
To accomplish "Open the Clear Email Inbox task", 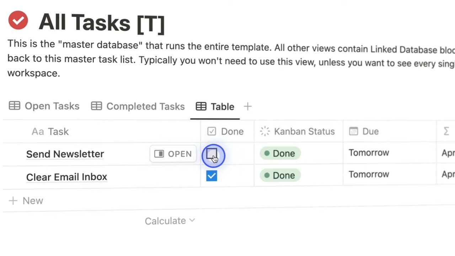I will pyautogui.click(x=66, y=177).
